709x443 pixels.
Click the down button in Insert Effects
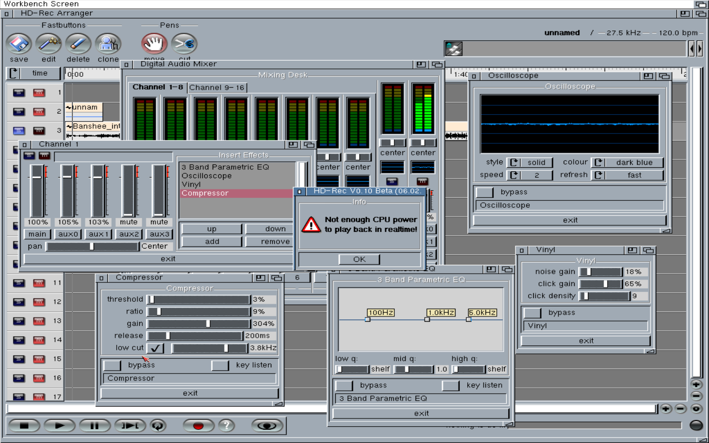click(x=270, y=229)
